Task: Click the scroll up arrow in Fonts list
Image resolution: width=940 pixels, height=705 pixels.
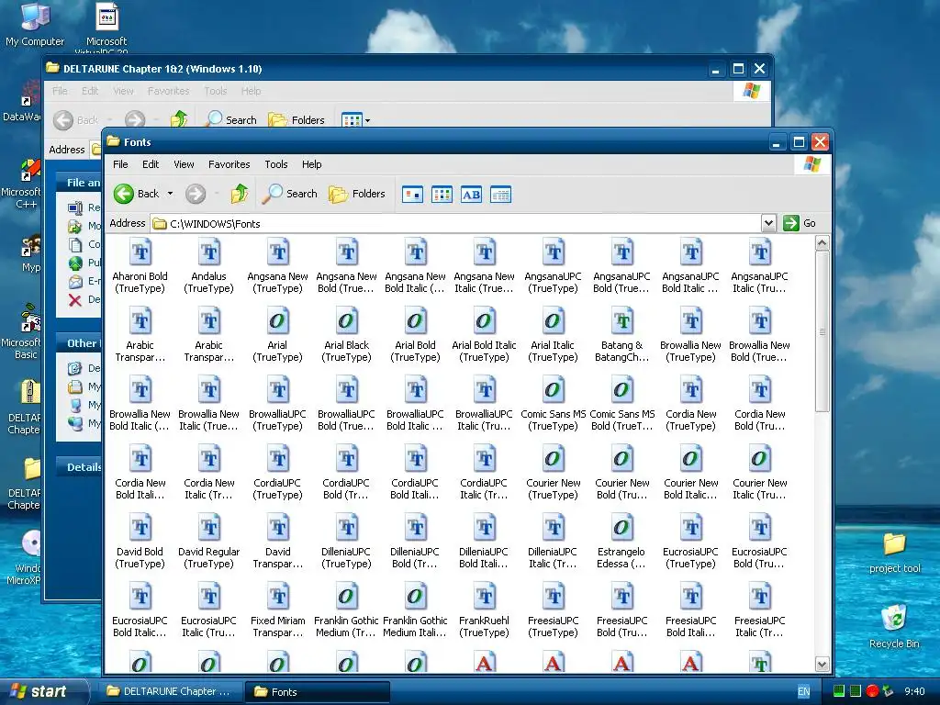Action: (822, 242)
